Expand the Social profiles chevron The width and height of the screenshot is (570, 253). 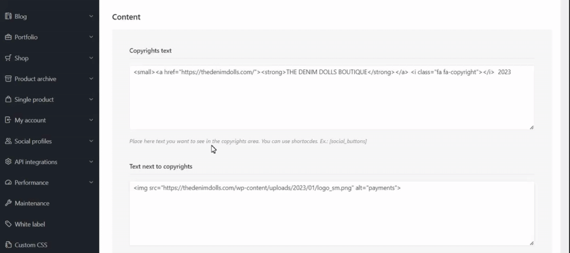tap(91, 141)
